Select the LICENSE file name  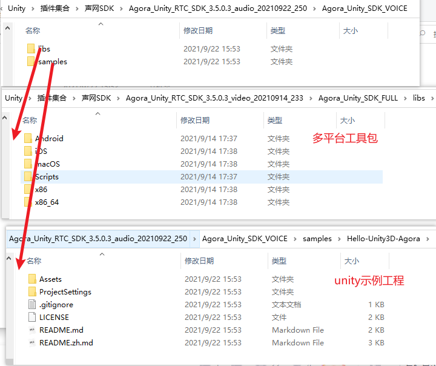pyautogui.click(x=54, y=318)
